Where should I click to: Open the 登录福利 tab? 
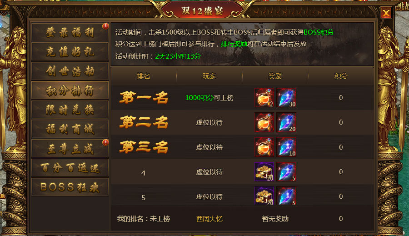tap(70, 32)
